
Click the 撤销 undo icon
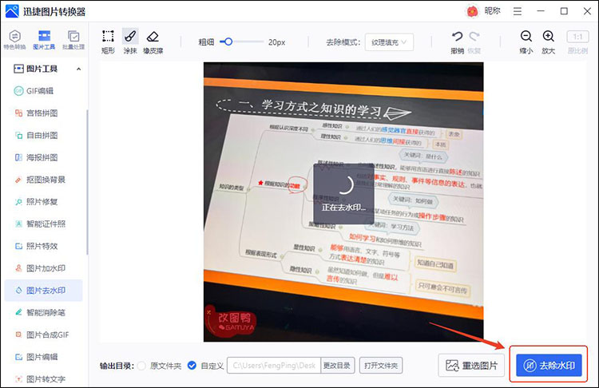(457, 40)
